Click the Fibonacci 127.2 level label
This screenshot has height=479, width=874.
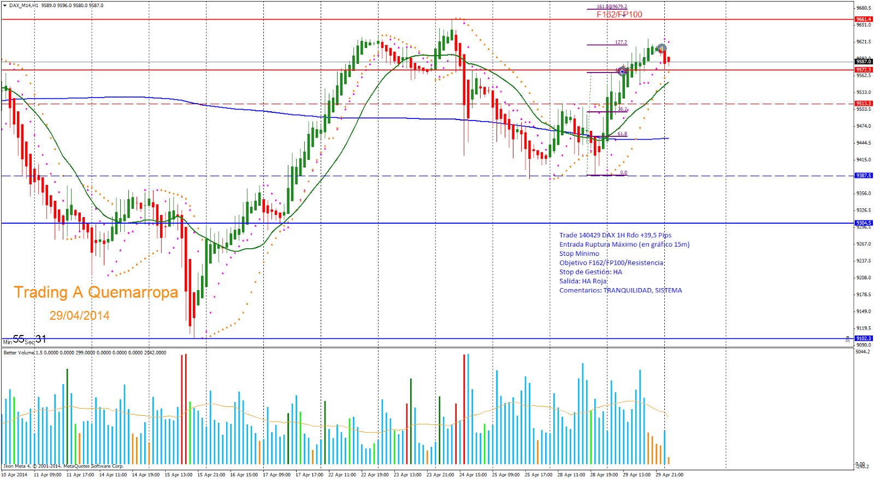pyautogui.click(x=621, y=42)
